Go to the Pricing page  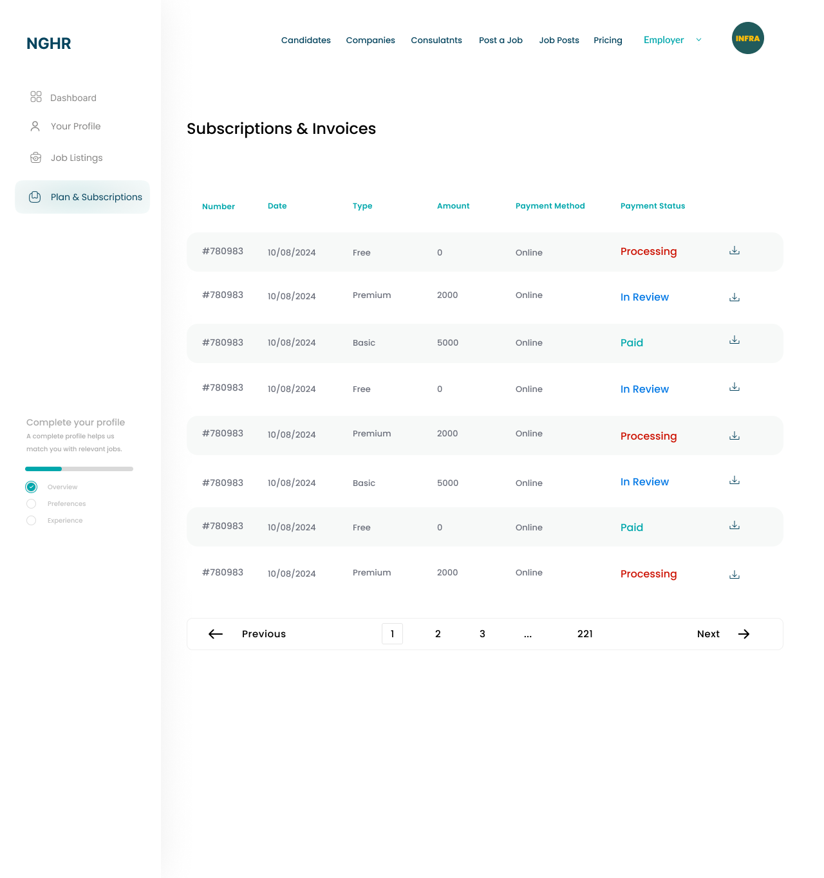[x=608, y=40]
